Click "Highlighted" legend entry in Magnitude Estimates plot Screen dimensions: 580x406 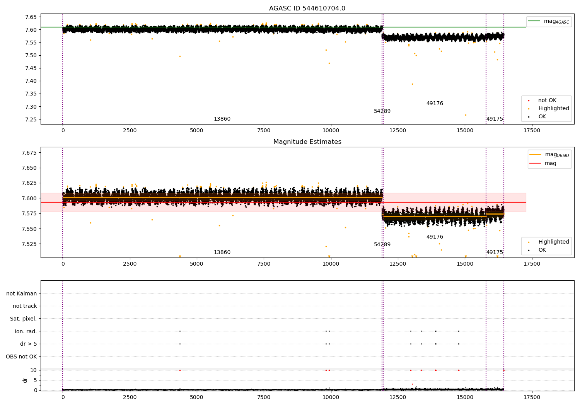tap(549, 242)
